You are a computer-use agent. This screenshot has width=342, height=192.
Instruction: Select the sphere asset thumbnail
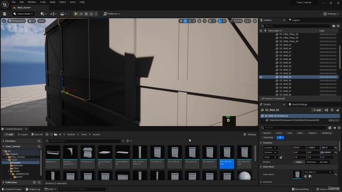(245, 176)
